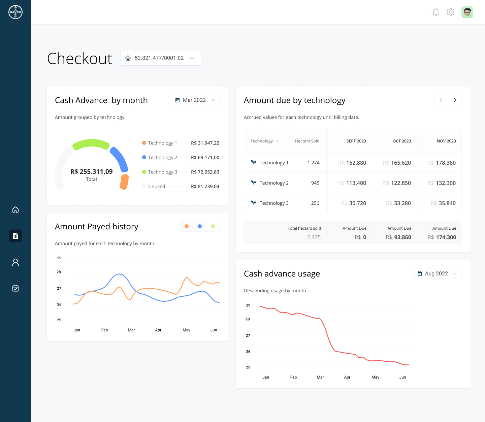
Task: Toggle green series in Amount Payed history
Action: (x=213, y=226)
